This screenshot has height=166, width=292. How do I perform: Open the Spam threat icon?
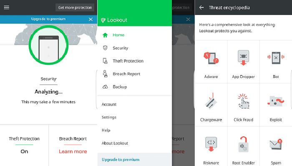(276, 144)
